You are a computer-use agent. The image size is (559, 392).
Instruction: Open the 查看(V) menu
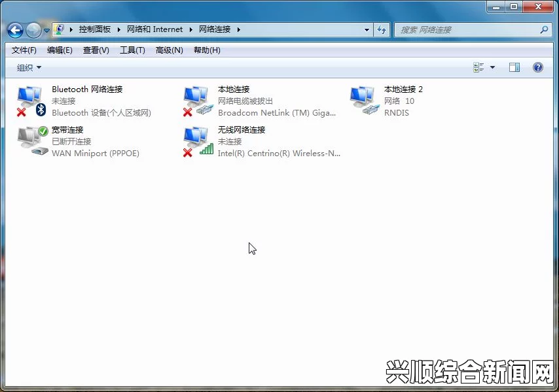96,50
